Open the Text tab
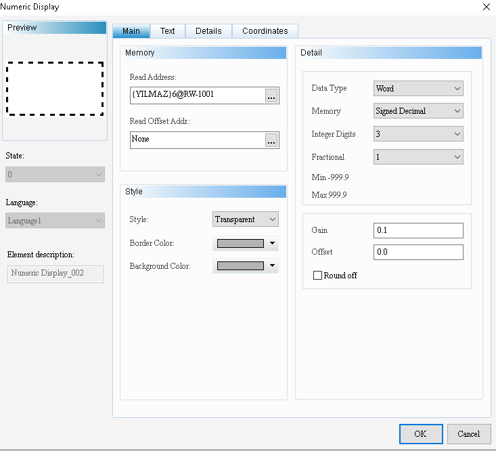The width and height of the screenshot is (496, 451). [x=168, y=31]
